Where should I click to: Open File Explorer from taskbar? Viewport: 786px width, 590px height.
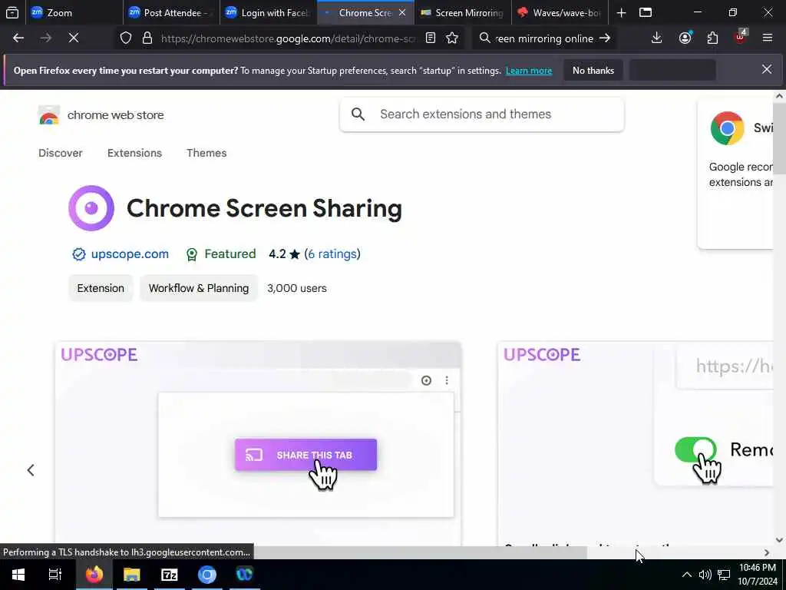132,575
